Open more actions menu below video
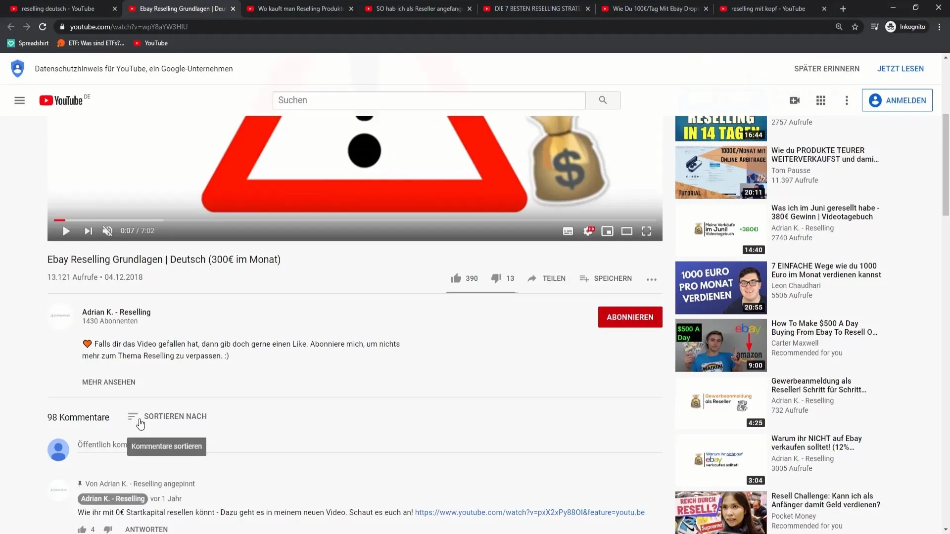The width and height of the screenshot is (950, 534). pos(652,279)
